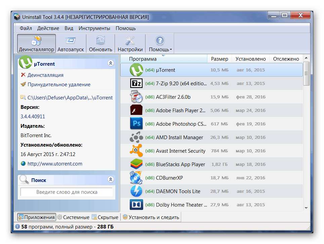Click AC3Filter 2.6.0b program name
324x244 pixels.
tap(173, 97)
